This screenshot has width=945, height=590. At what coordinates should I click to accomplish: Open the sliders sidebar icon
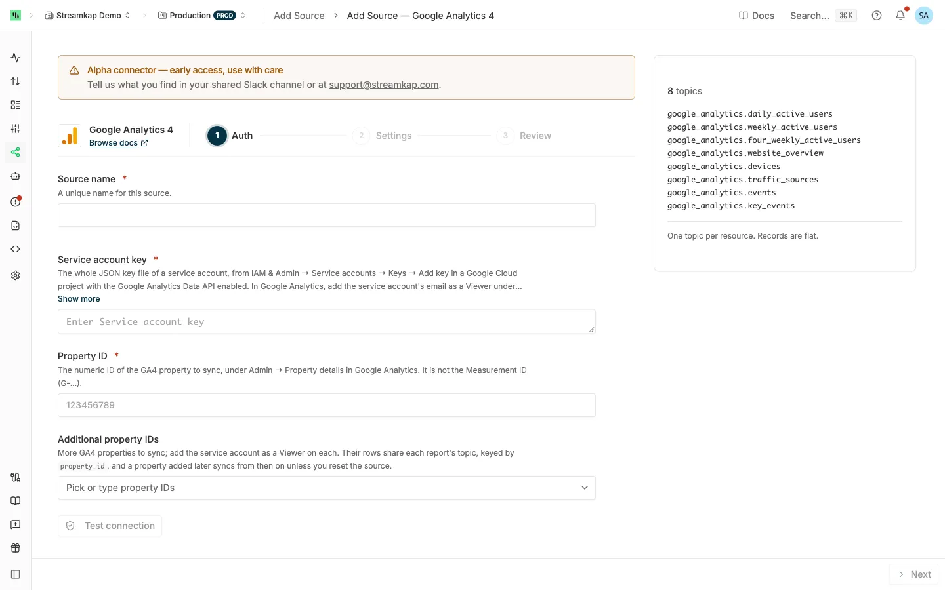[16, 128]
